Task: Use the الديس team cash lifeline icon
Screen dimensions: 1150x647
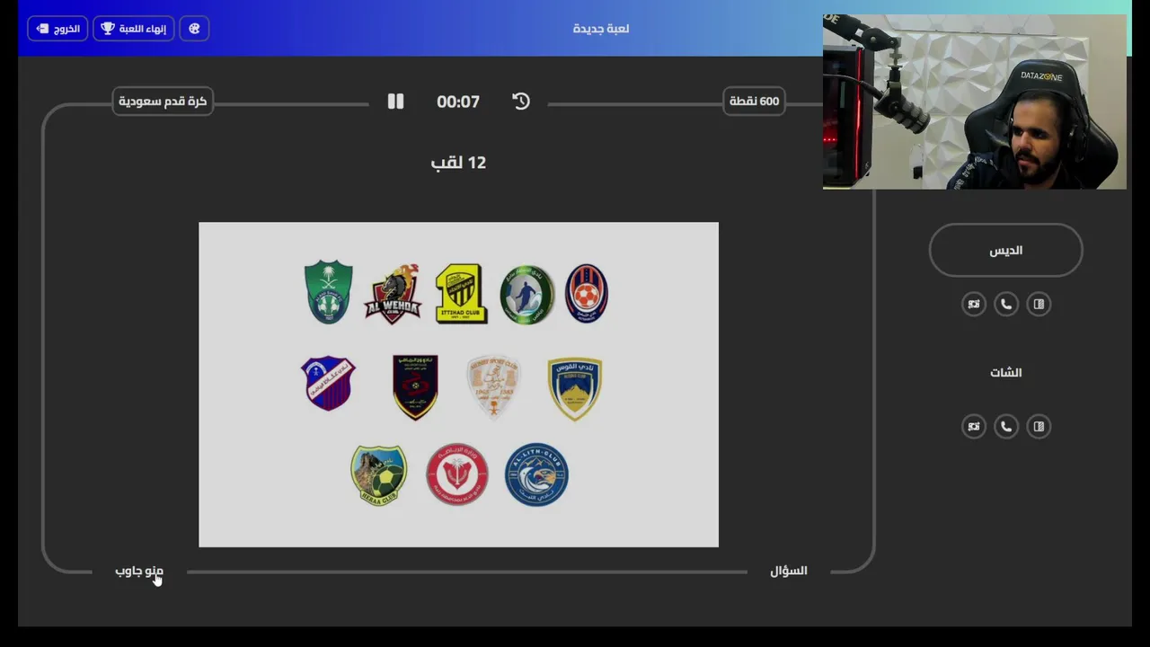Action: 974,304
